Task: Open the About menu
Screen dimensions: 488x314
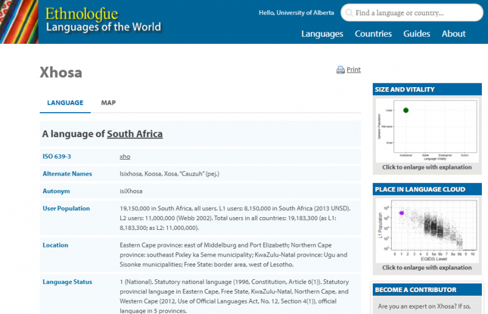Action: coord(453,34)
